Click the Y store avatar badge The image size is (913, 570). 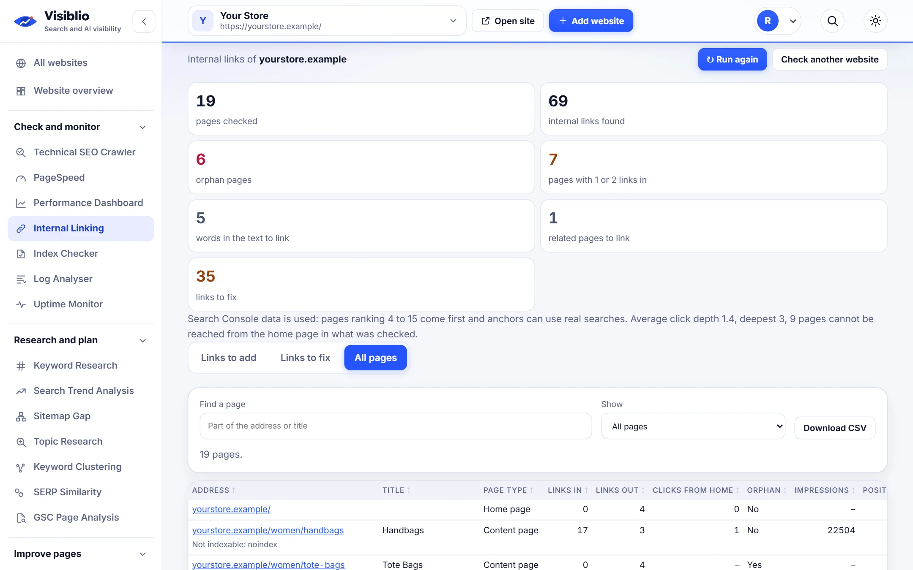[x=203, y=21]
